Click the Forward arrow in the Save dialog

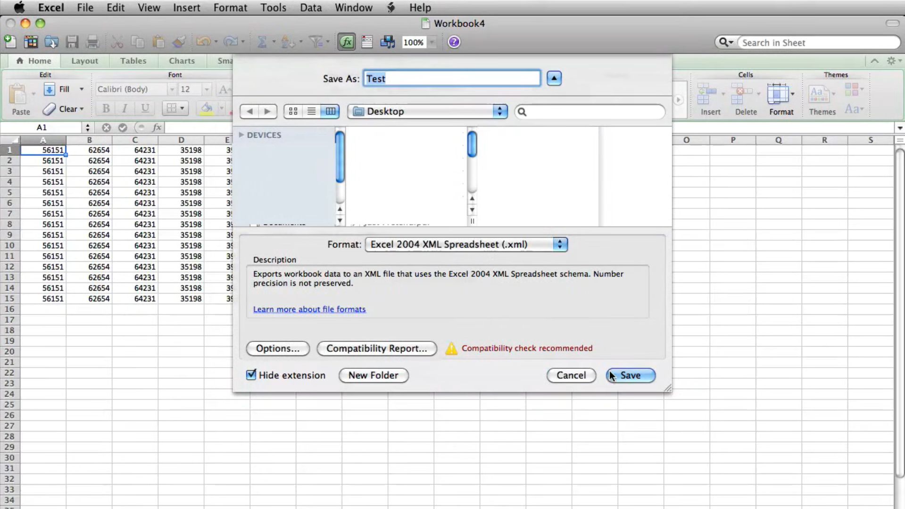[x=267, y=111]
